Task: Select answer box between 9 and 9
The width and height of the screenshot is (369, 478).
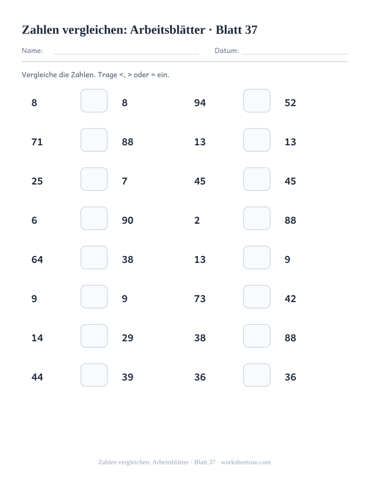Action: point(94,296)
